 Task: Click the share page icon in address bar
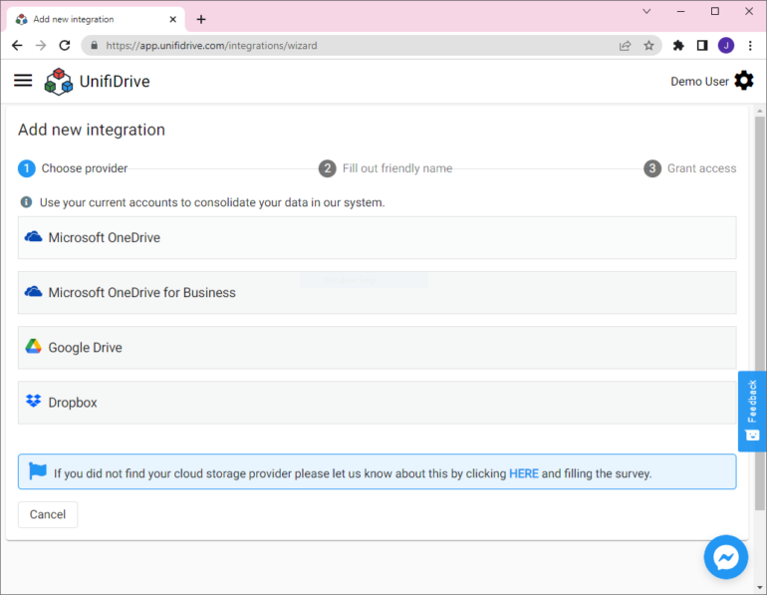[x=626, y=46]
